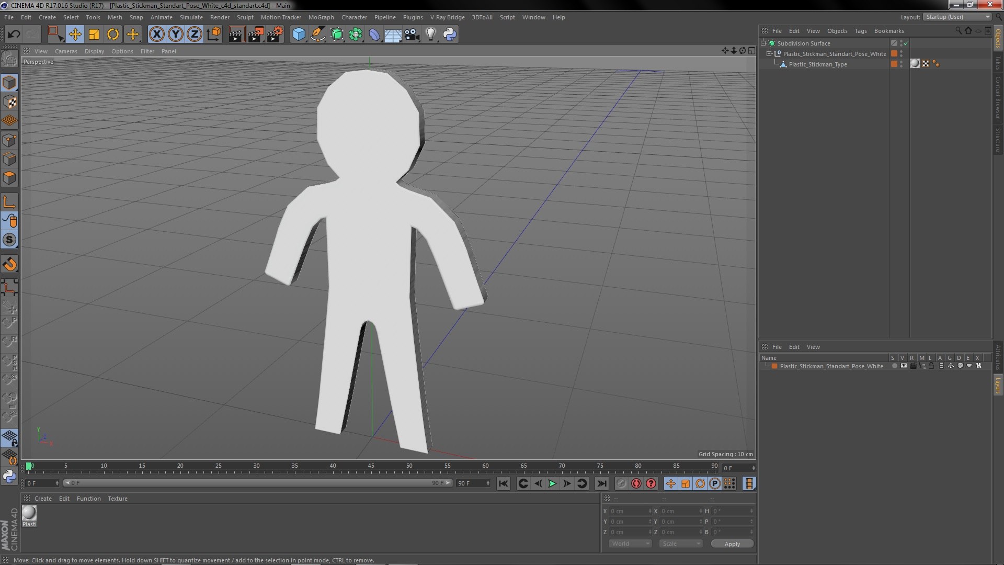Toggle Z axis lock

tap(195, 35)
